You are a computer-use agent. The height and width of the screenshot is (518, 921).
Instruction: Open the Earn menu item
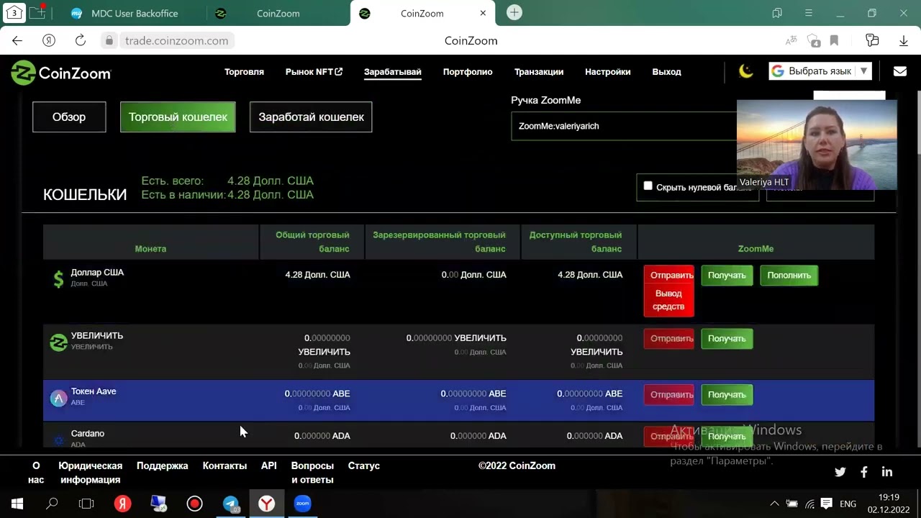coord(393,72)
